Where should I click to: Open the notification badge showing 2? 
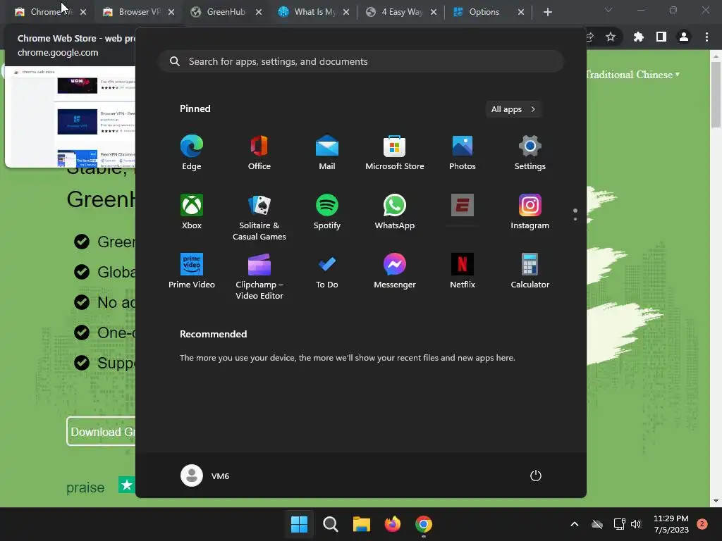pyautogui.click(x=702, y=524)
